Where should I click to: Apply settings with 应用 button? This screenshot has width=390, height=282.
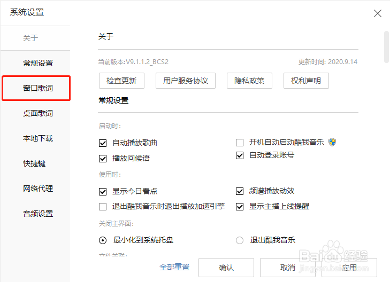pyautogui.click(x=349, y=268)
